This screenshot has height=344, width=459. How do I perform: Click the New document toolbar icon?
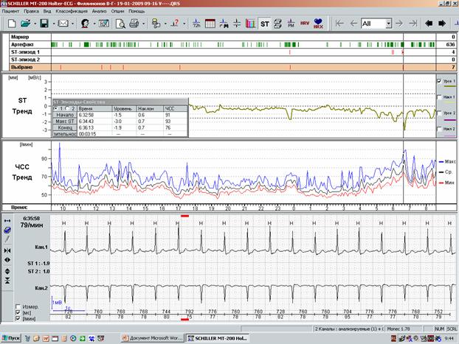[x=11, y=24]
